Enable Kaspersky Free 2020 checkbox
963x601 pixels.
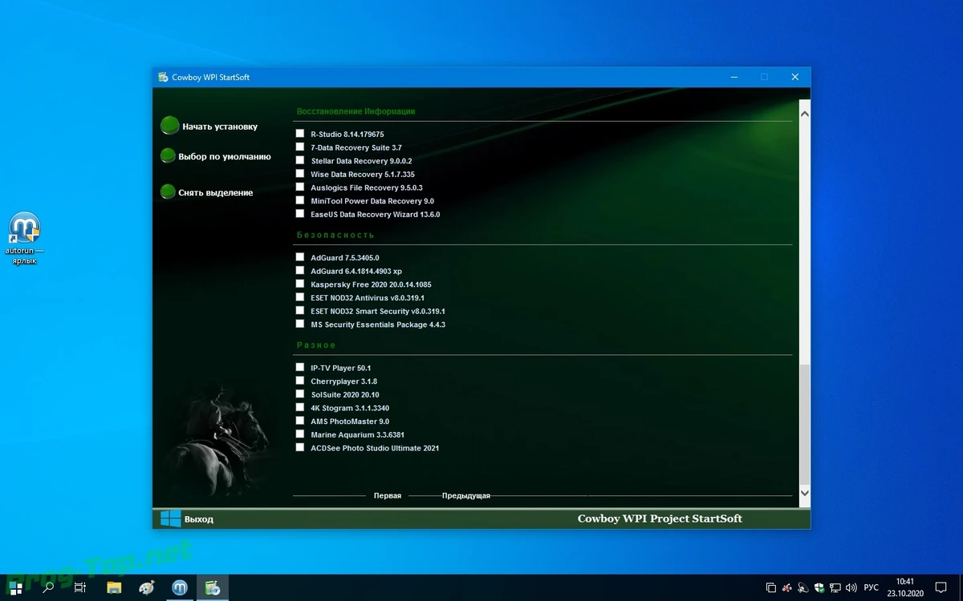[x=300, y=284]
